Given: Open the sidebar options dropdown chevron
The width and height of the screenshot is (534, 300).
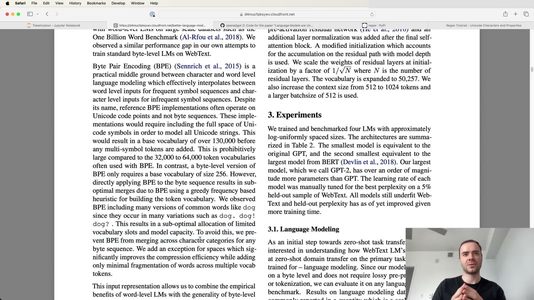Looking at the screenshot, I should coord(38,14).
